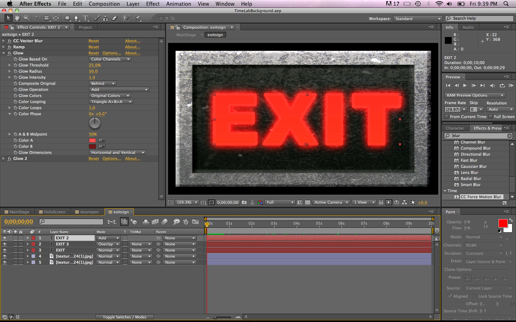Toggle visibility of layer 4 texture
516x322 pixels.
tap(5, 256)
